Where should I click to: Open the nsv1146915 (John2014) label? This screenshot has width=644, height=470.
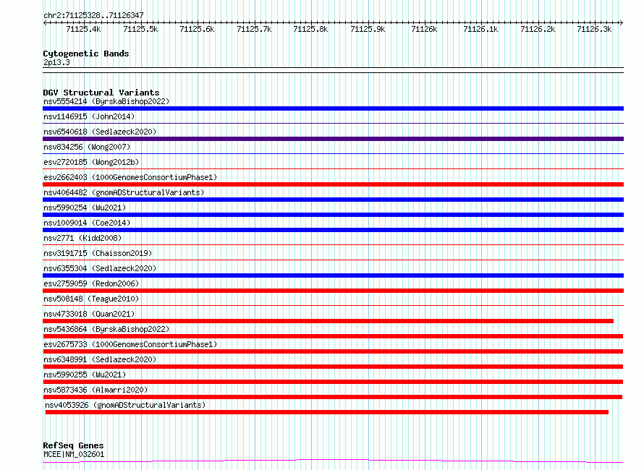pos(89,116)
